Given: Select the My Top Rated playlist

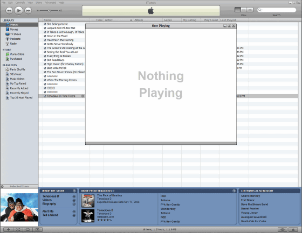Looking at the screenshot, I should click(x=18, y=83).
